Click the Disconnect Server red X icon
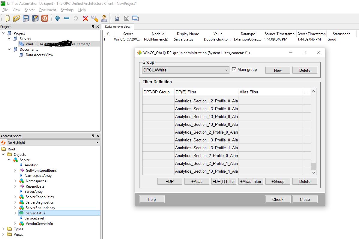359x239 pixels. click(85, 18)
